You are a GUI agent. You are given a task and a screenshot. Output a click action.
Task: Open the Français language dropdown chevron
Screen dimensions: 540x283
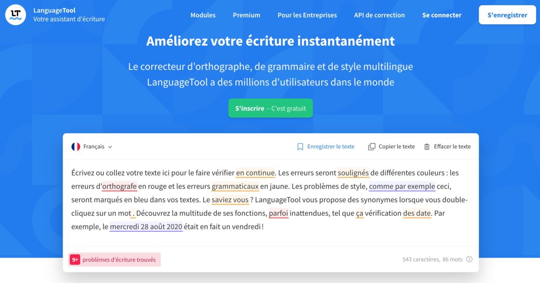[110, 147]
